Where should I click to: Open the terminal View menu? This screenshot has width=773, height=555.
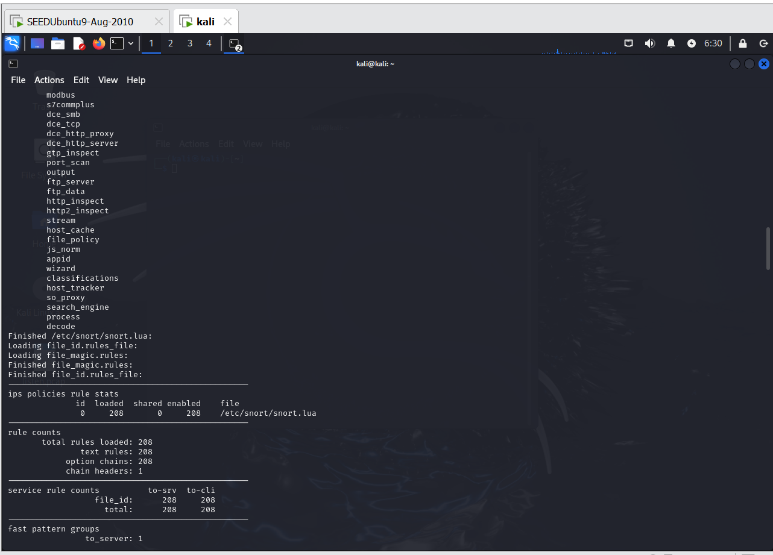(108, 80)
